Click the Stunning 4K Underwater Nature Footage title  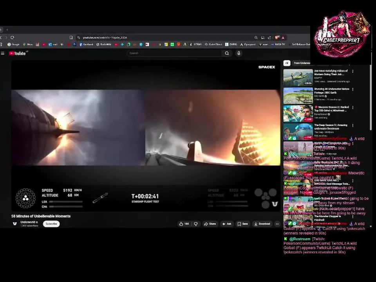click(x=332, y=90)
